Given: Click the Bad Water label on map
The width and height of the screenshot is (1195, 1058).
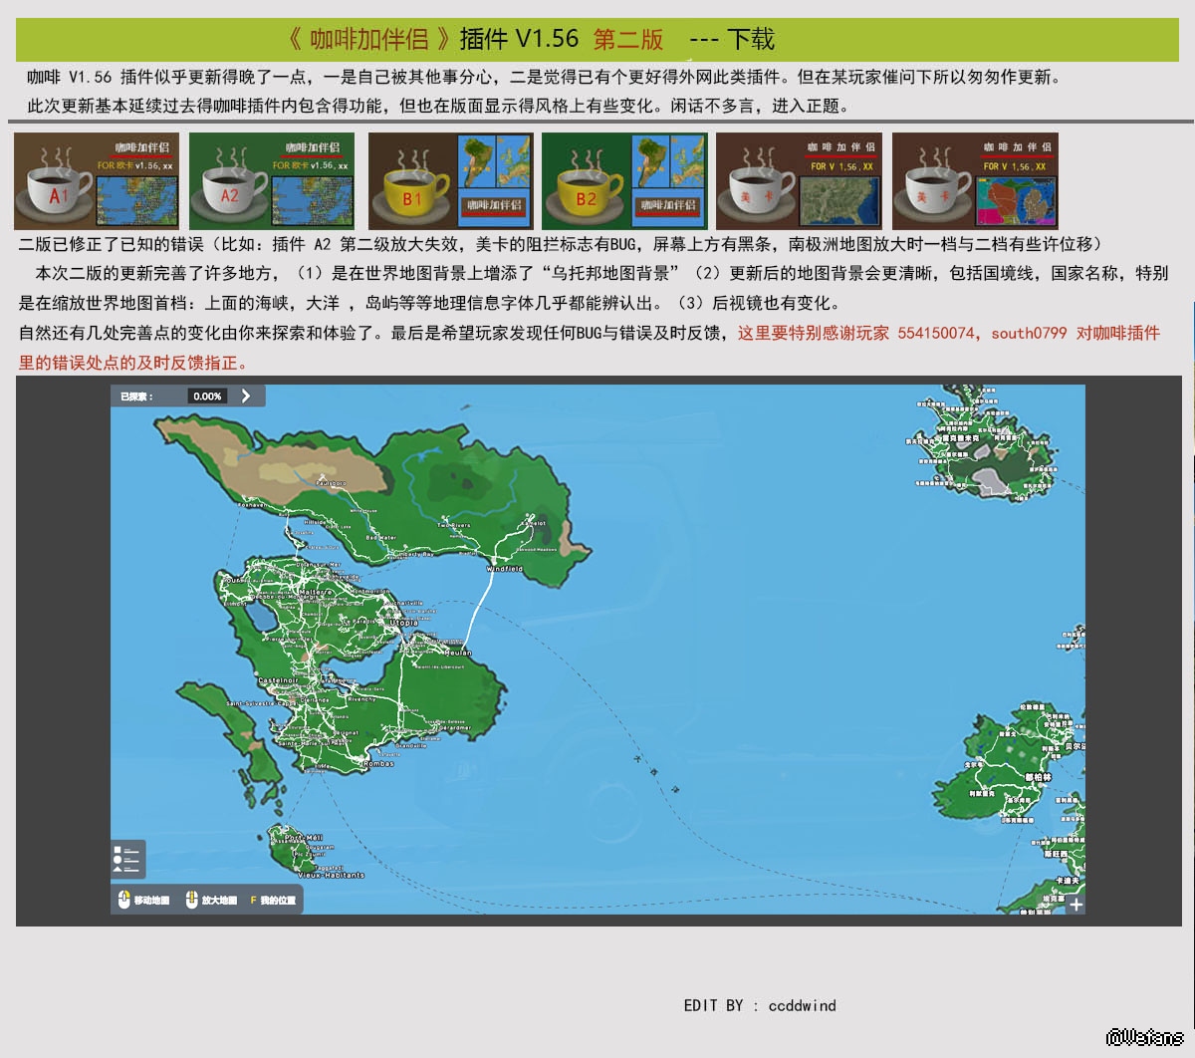Looking at the screenshot, I should (x=380, y=538).
